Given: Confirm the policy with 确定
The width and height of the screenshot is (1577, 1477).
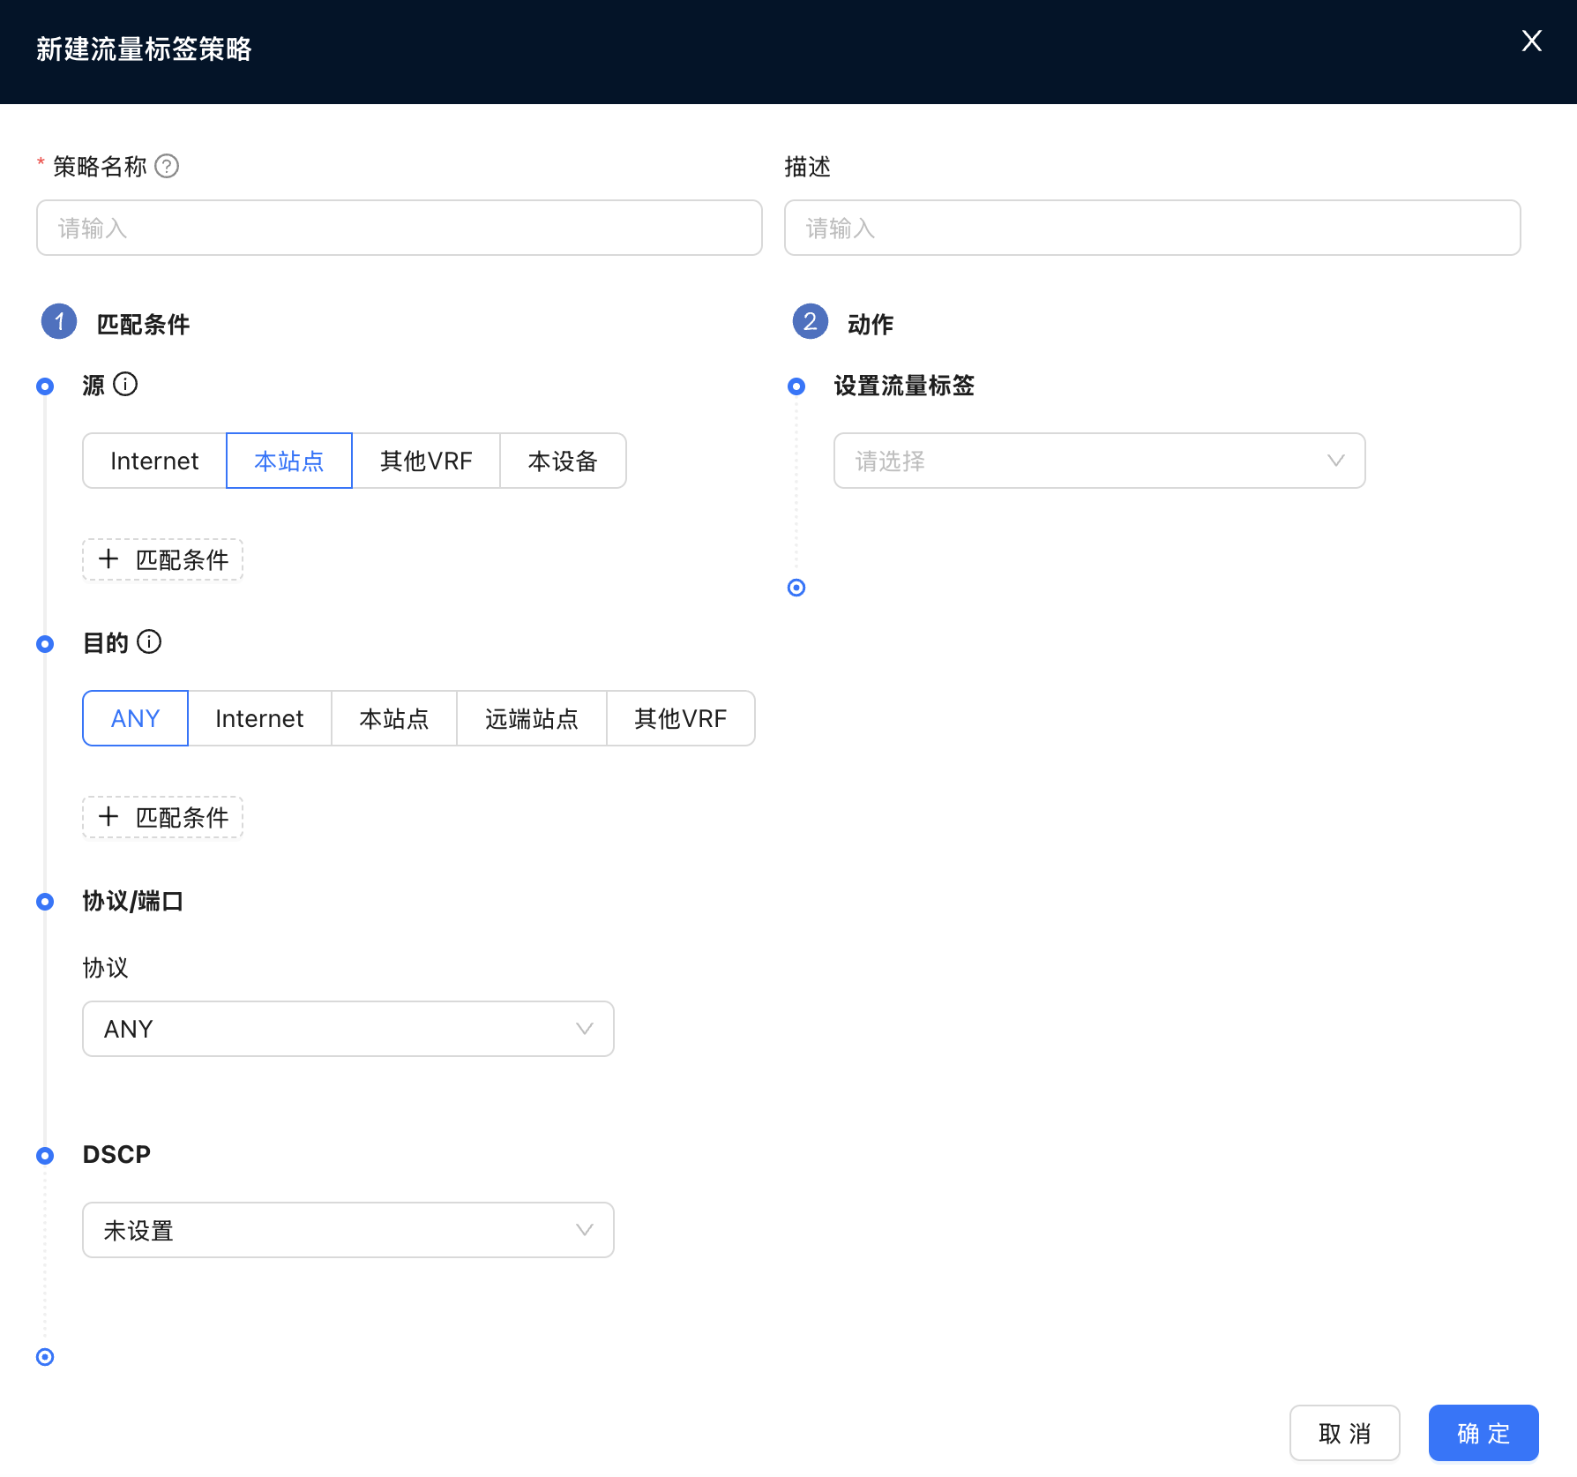Looking at the screenshot, I should (1483, 1433).
